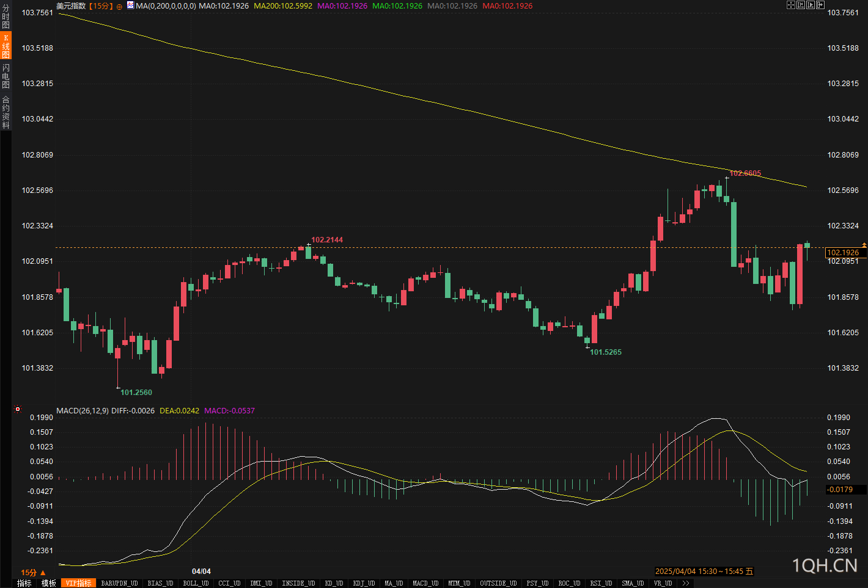The height and width of the screenshot is (588, 868).
Task: Show more indicator tabs via >> arrow
Action: (x=686, y=583)
